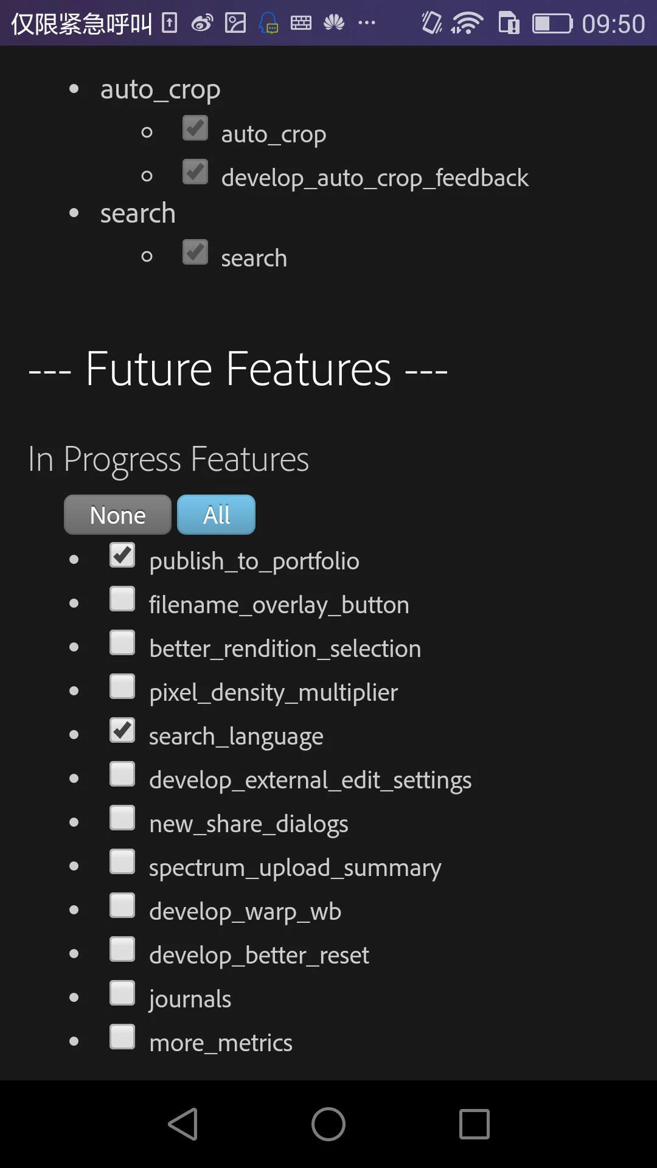Uncheck the publish_to_portfolio checkbox
The image size is (657, 1168).
pos(122,555)
